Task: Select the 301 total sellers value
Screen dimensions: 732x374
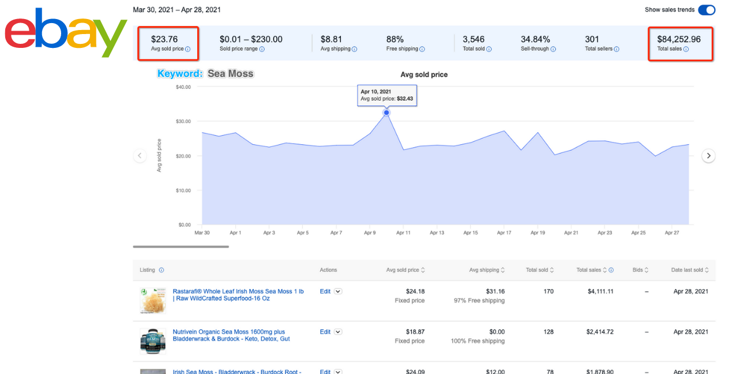Action: pos(592,39)
